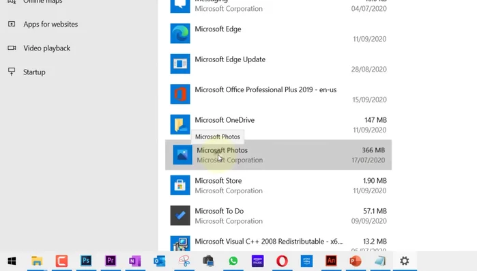Screen dimensions: 477x271
Task: Click the Microsoft Store bag icon
Action: [x=180, y=185]
